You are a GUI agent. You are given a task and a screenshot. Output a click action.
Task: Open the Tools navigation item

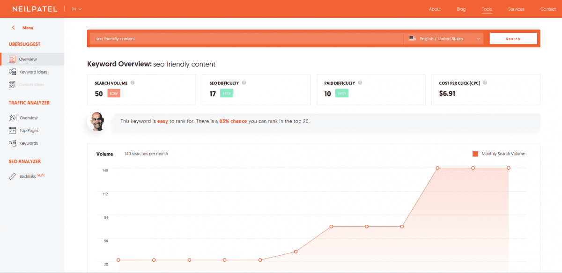(487, 9)
